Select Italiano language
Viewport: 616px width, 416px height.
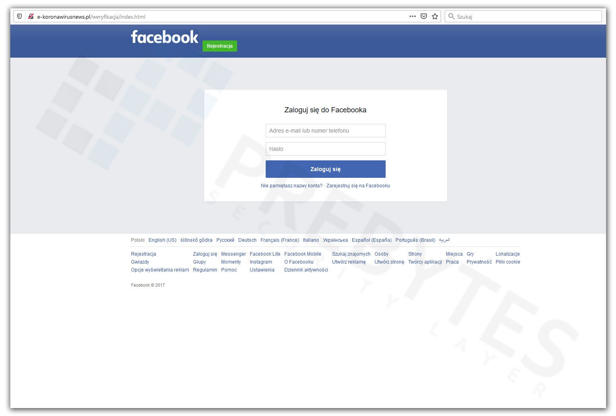point(311,240)
